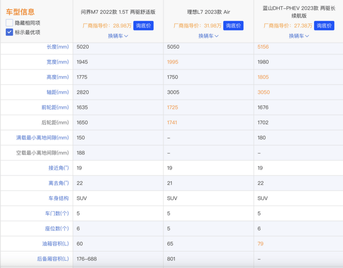343x268 pixels.
Task: Click the 高度(mm) parameter label
Action: [x=57, y=77]
